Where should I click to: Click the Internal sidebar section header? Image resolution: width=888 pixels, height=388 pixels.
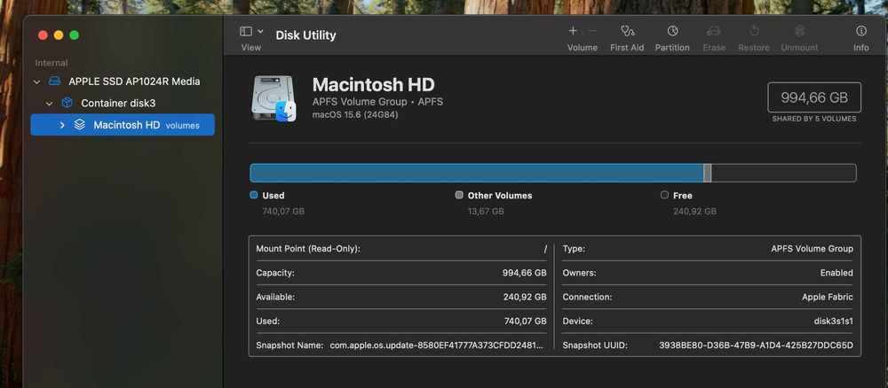[x=51, y=63]
